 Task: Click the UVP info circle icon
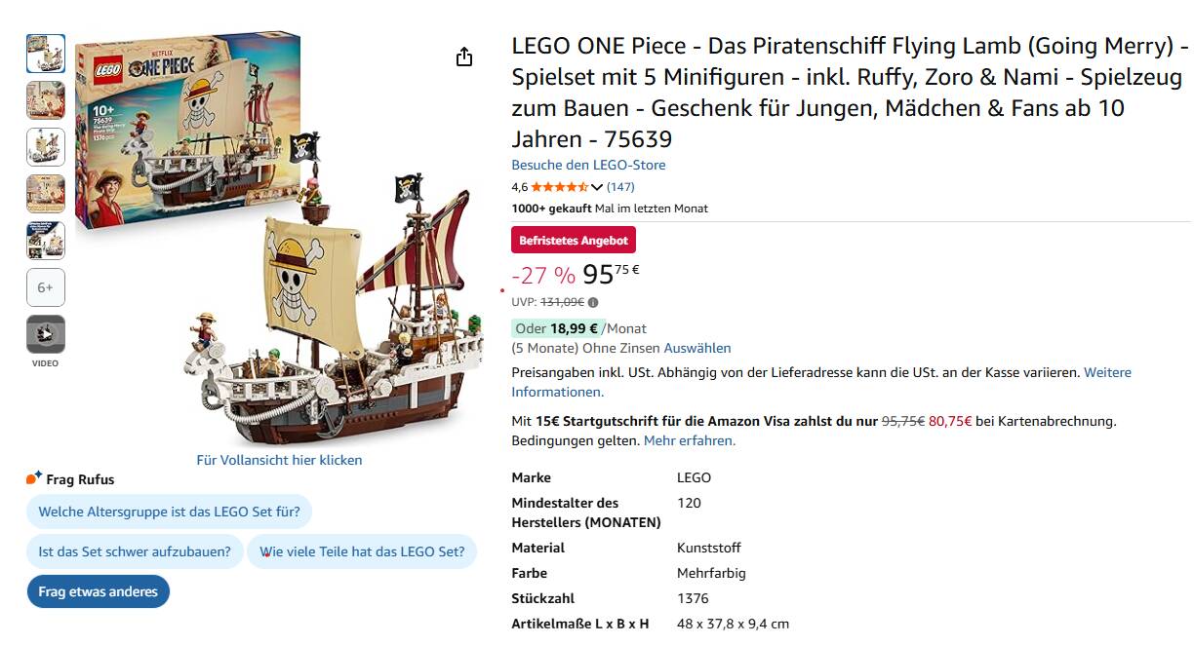[x=593, y=303]
